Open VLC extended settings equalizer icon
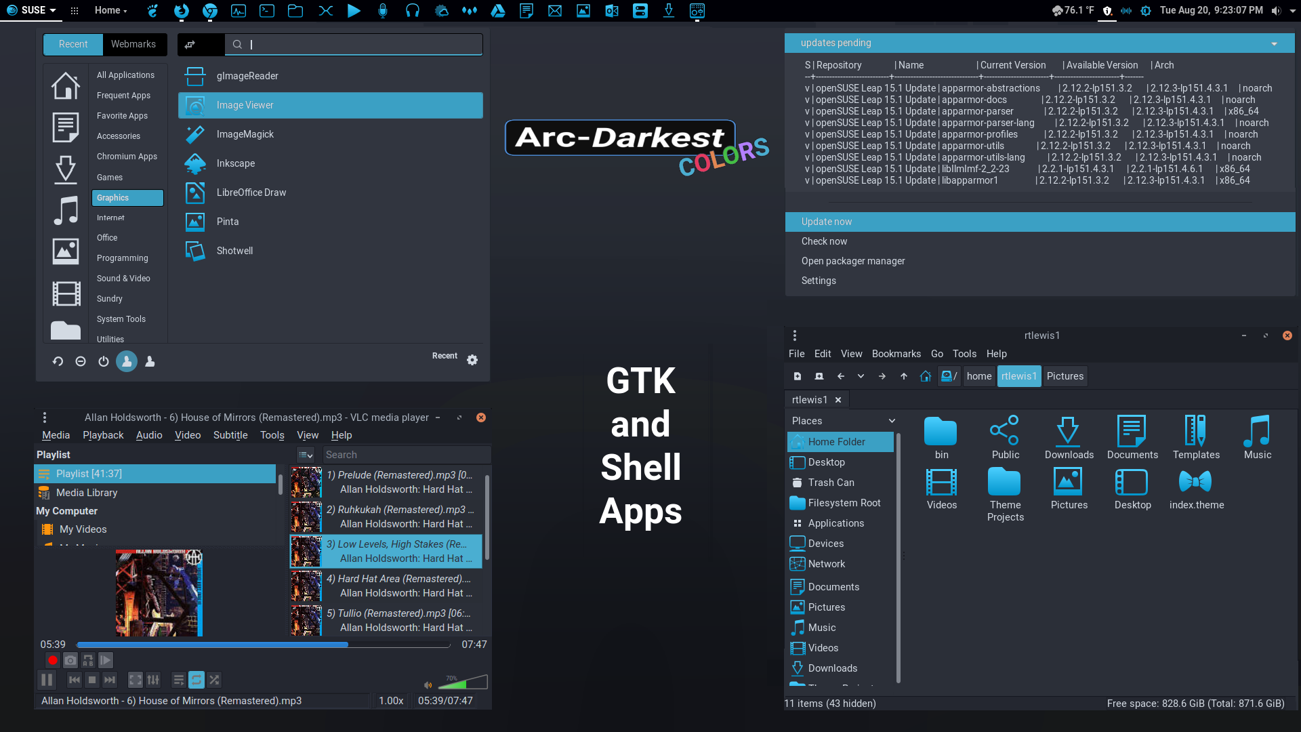Image resolution: width=1301 pixels, height=732 pixels. [x=153, y=680]
